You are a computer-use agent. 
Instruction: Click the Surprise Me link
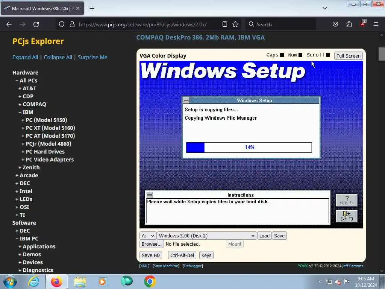(x=92, y=57)
